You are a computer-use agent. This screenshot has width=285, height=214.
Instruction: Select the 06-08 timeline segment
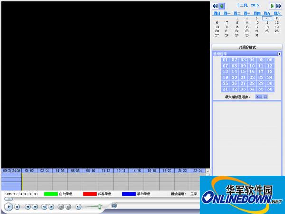(75, 171)
